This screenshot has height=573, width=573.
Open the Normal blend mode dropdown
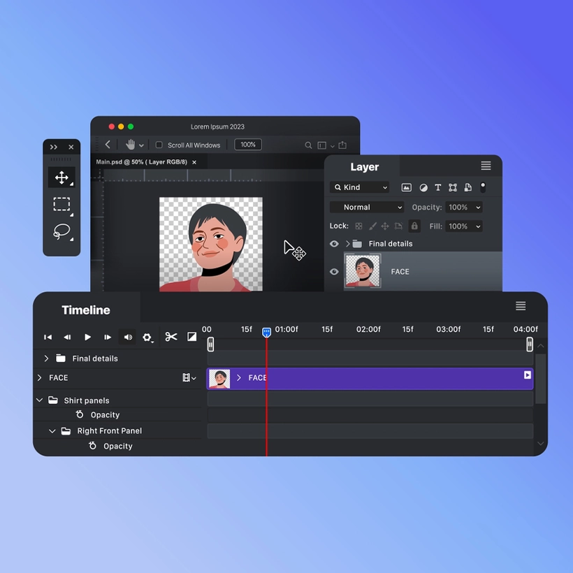367,208
